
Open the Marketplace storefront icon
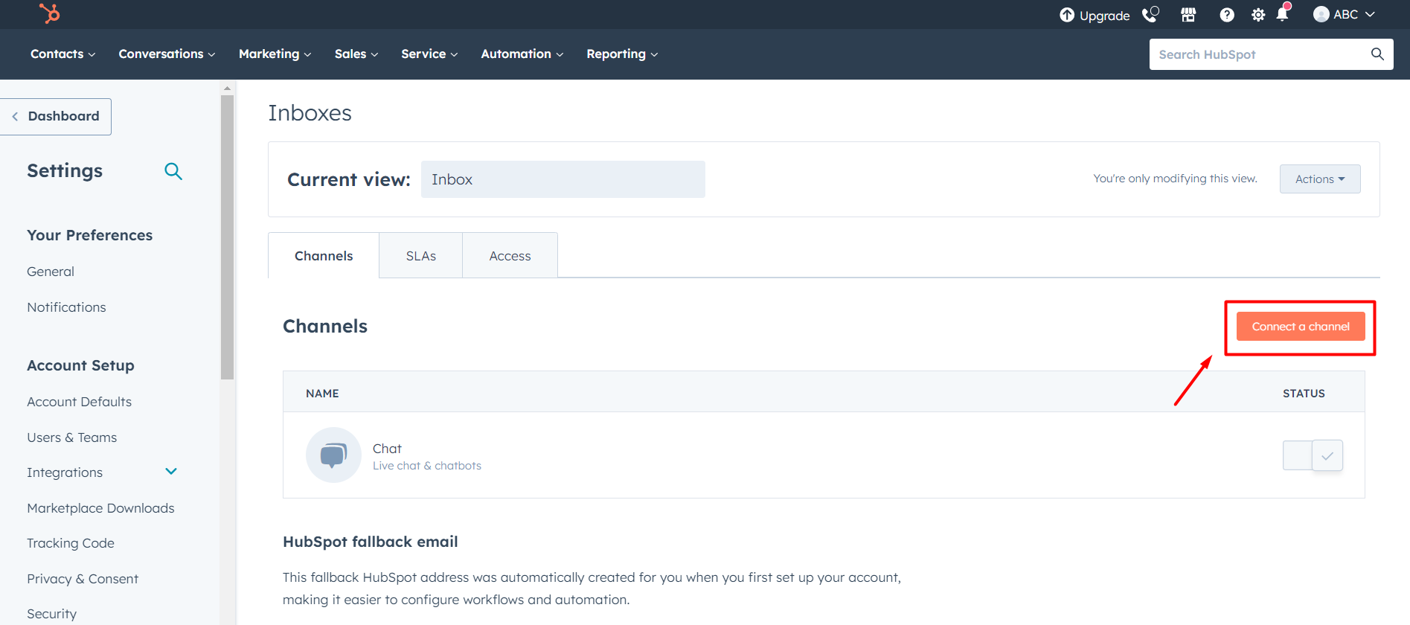1188,15
